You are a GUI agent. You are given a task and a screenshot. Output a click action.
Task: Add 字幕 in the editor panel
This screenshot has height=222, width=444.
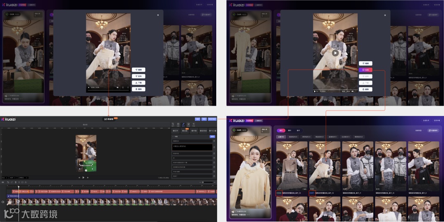click(x=194, y=131)
